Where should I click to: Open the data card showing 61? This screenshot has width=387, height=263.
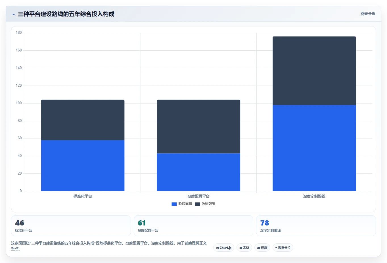(x=193, y=226)
